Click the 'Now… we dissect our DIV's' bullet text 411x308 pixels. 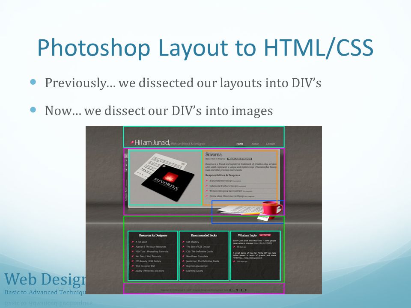tap(159, 110)
